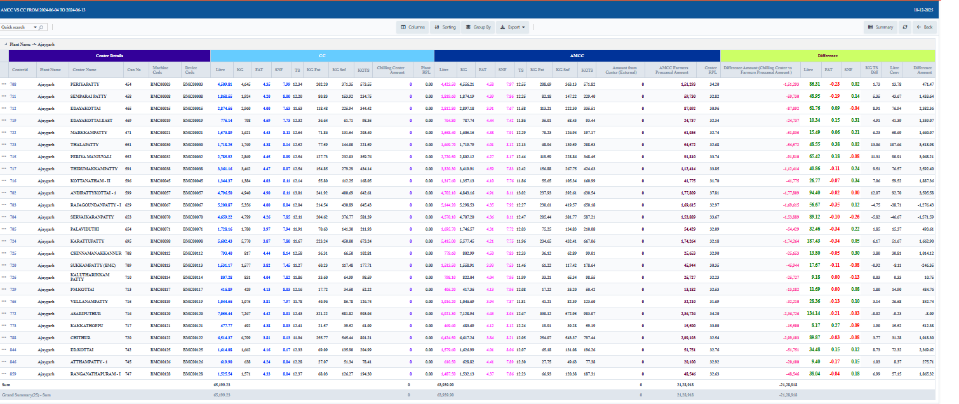This screenshot has width=959, height=404.
Task: Click the Center Name column header
Action: coord(84,70)
